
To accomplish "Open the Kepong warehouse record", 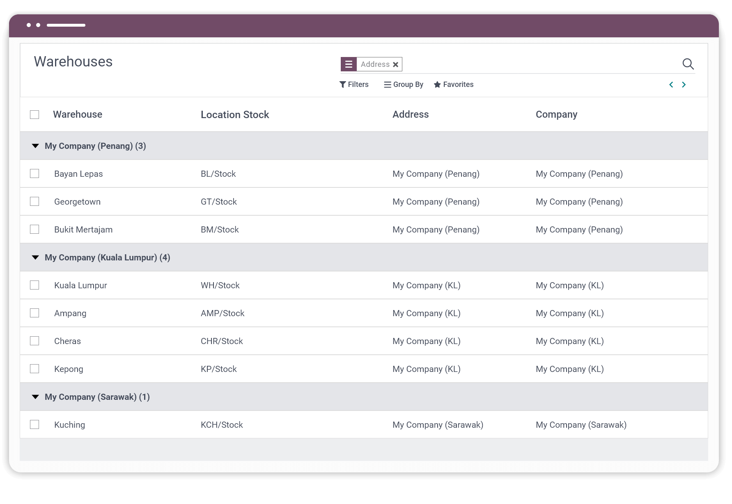I will [69, 369].
